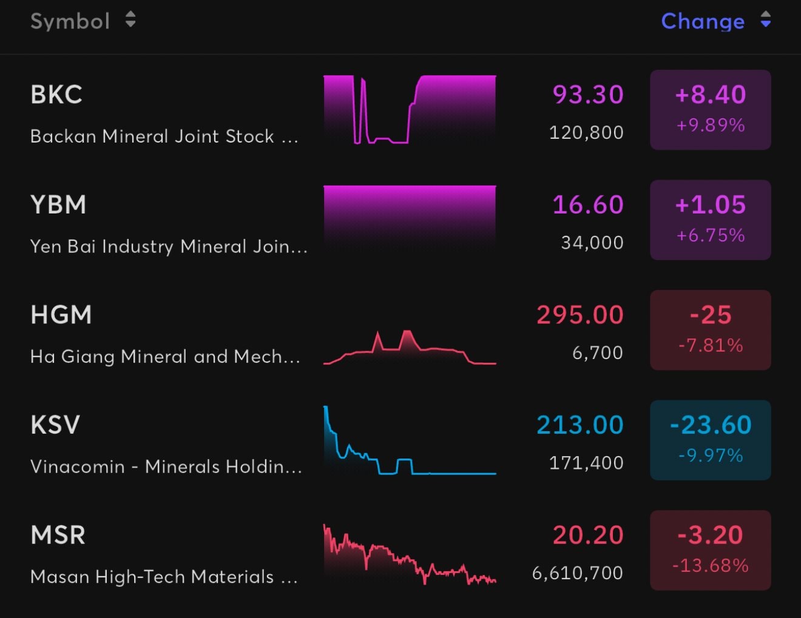
Task: Click the YBM volume 34,000
Action: pyautogui.click(x=592, y=243)
